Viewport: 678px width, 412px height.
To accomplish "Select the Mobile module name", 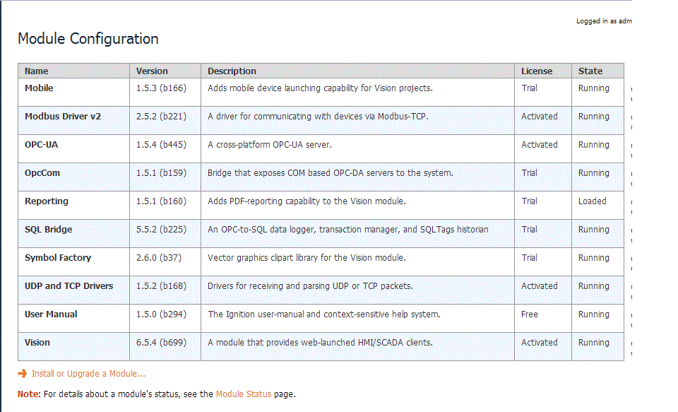I will [39, 88].
